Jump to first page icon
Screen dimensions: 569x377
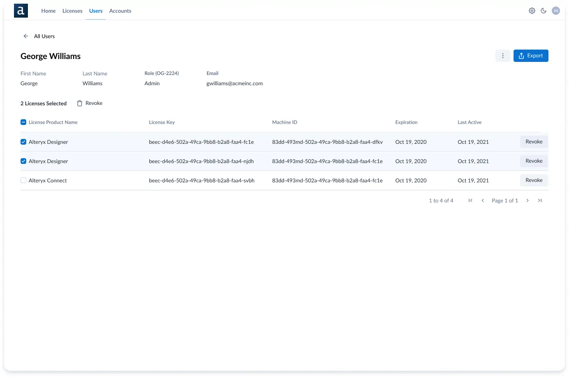[x=470, y=200]
